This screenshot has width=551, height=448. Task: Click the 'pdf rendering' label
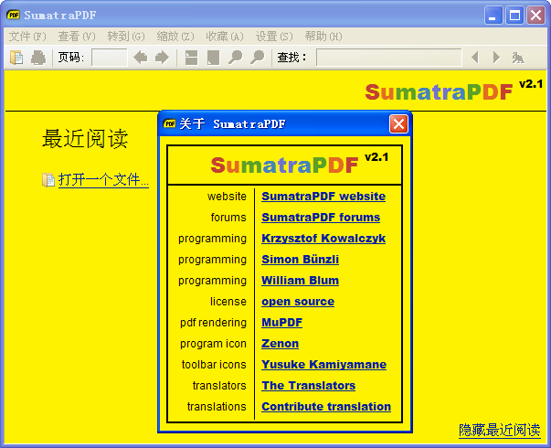pos(213,323)
